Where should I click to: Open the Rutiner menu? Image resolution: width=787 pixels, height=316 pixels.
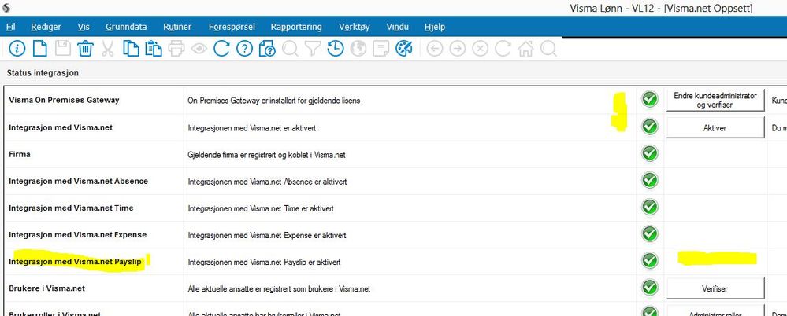coord(177,27)
